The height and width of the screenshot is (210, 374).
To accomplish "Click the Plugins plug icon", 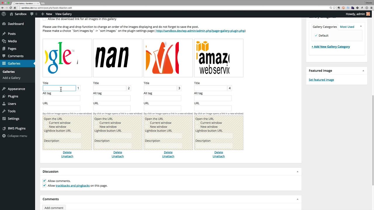I will [4, 96].
